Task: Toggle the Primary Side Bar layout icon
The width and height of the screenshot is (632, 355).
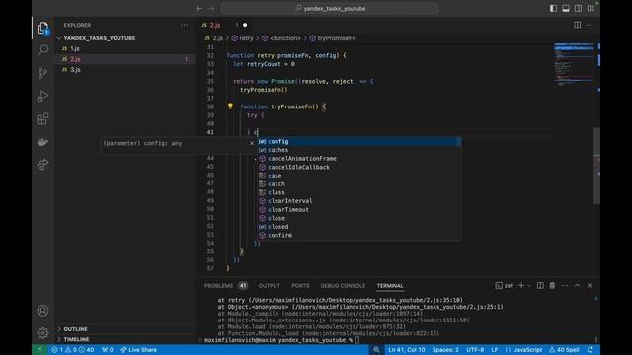Action: pyautogui.click(x=553, y=9)
